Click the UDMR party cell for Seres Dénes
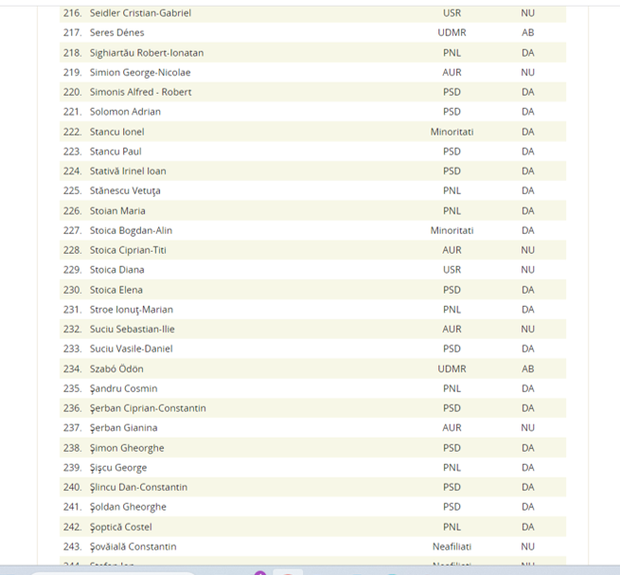 tap(452, 33)
